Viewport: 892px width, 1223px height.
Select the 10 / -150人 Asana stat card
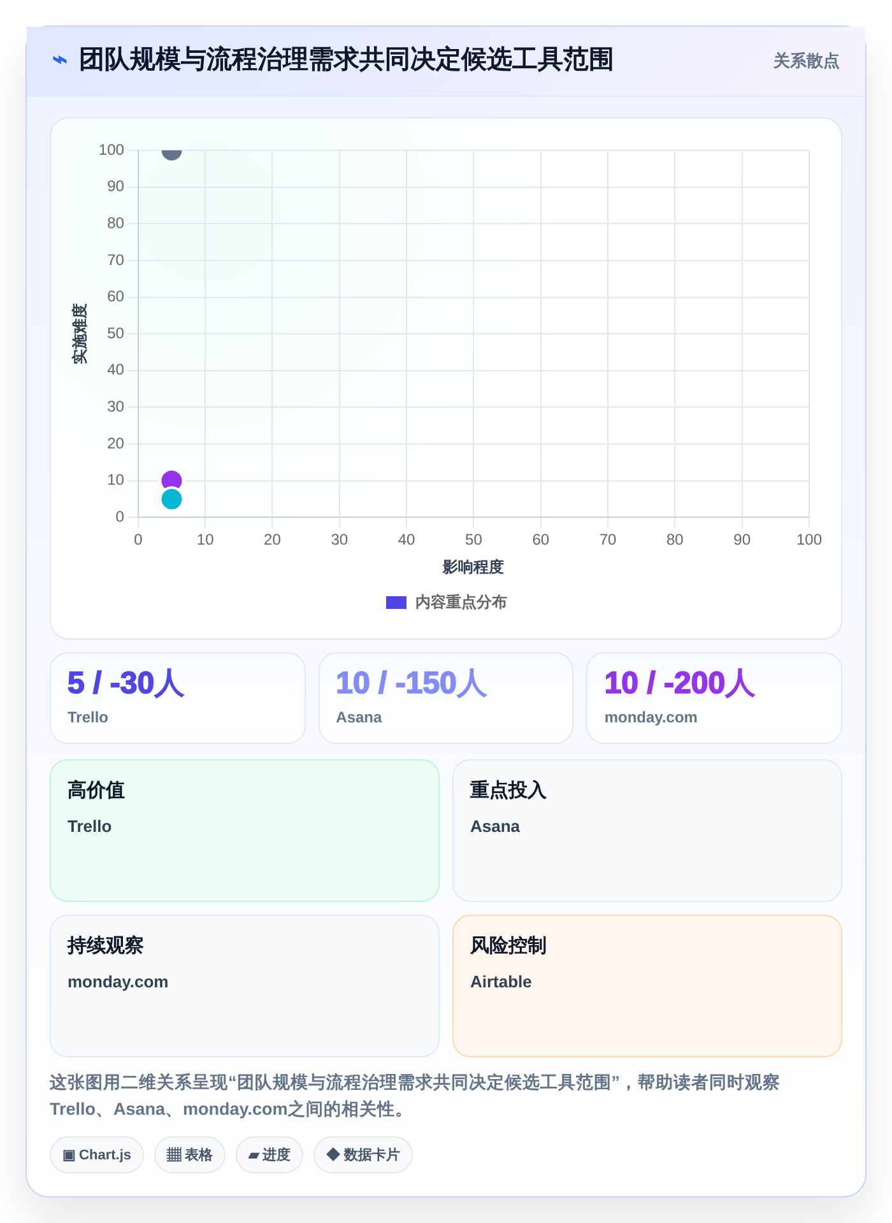click(x=446, y=698)
